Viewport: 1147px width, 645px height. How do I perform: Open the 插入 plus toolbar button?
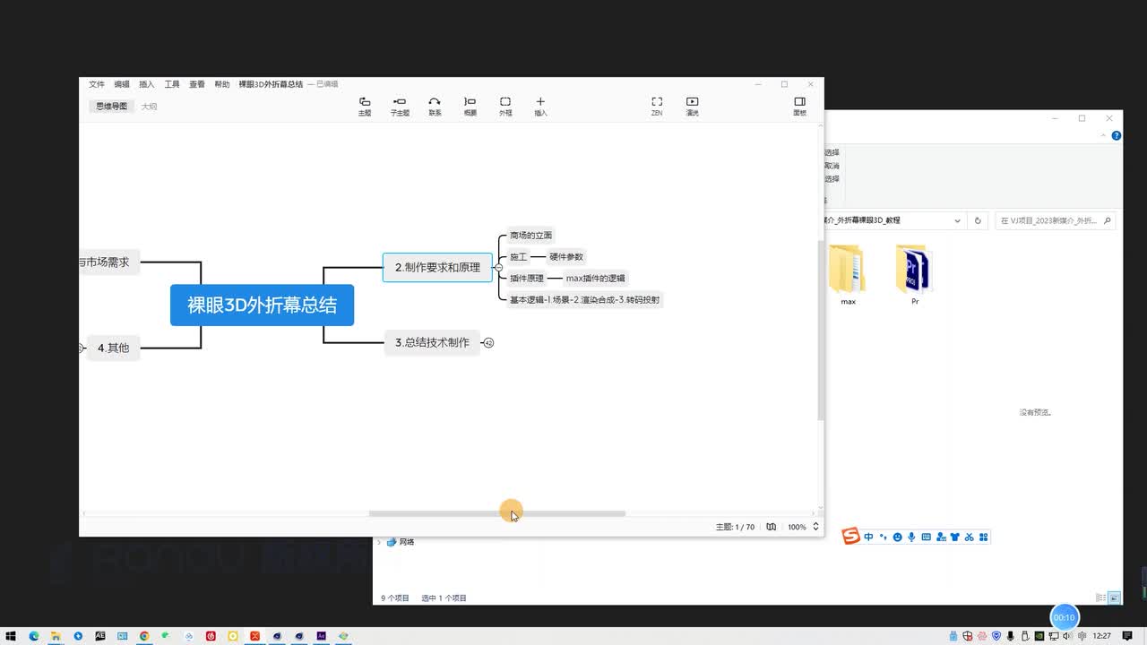pos(540,107)
